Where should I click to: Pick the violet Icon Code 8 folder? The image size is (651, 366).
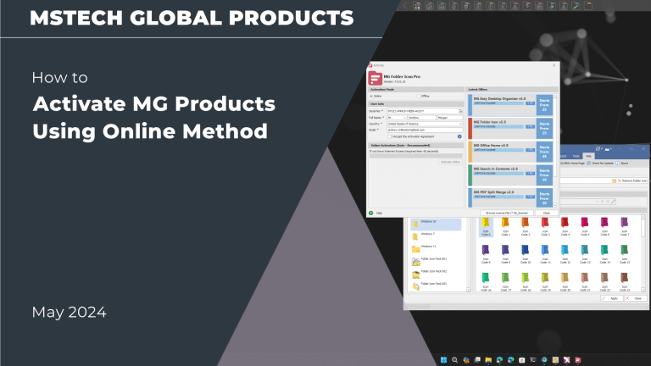[x=486, y=254]
